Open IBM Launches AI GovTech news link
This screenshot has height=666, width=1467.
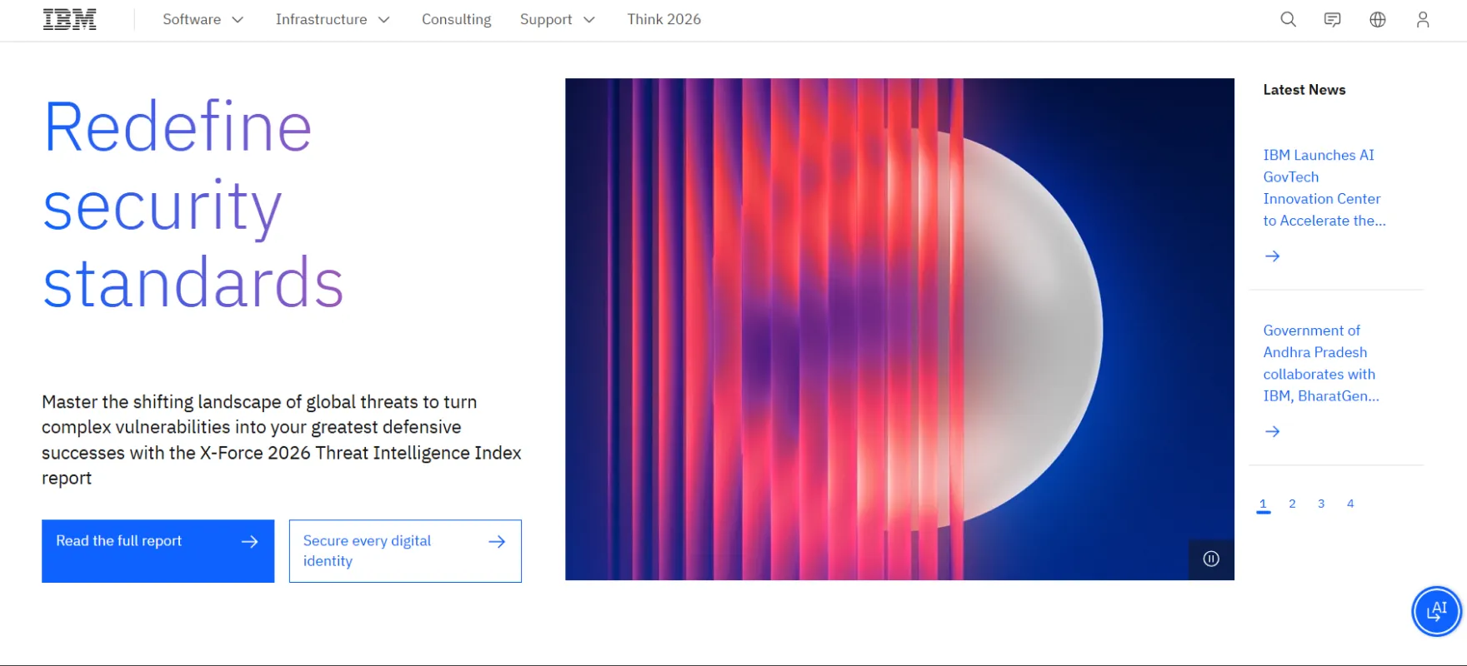1324,187
